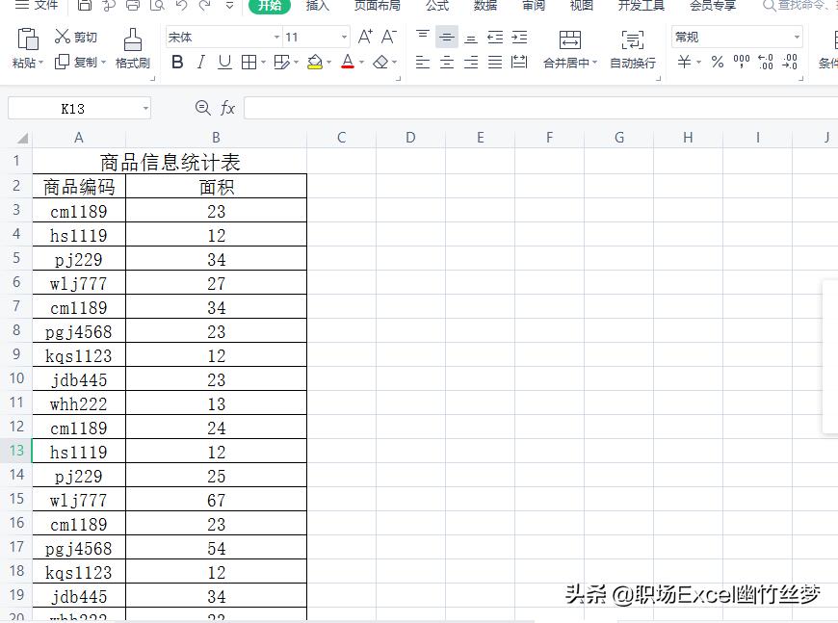Open the 数据 ribbon tab
Image resolution: width=838 pixels, height=623 pixels.
click(x=485, y=8)
